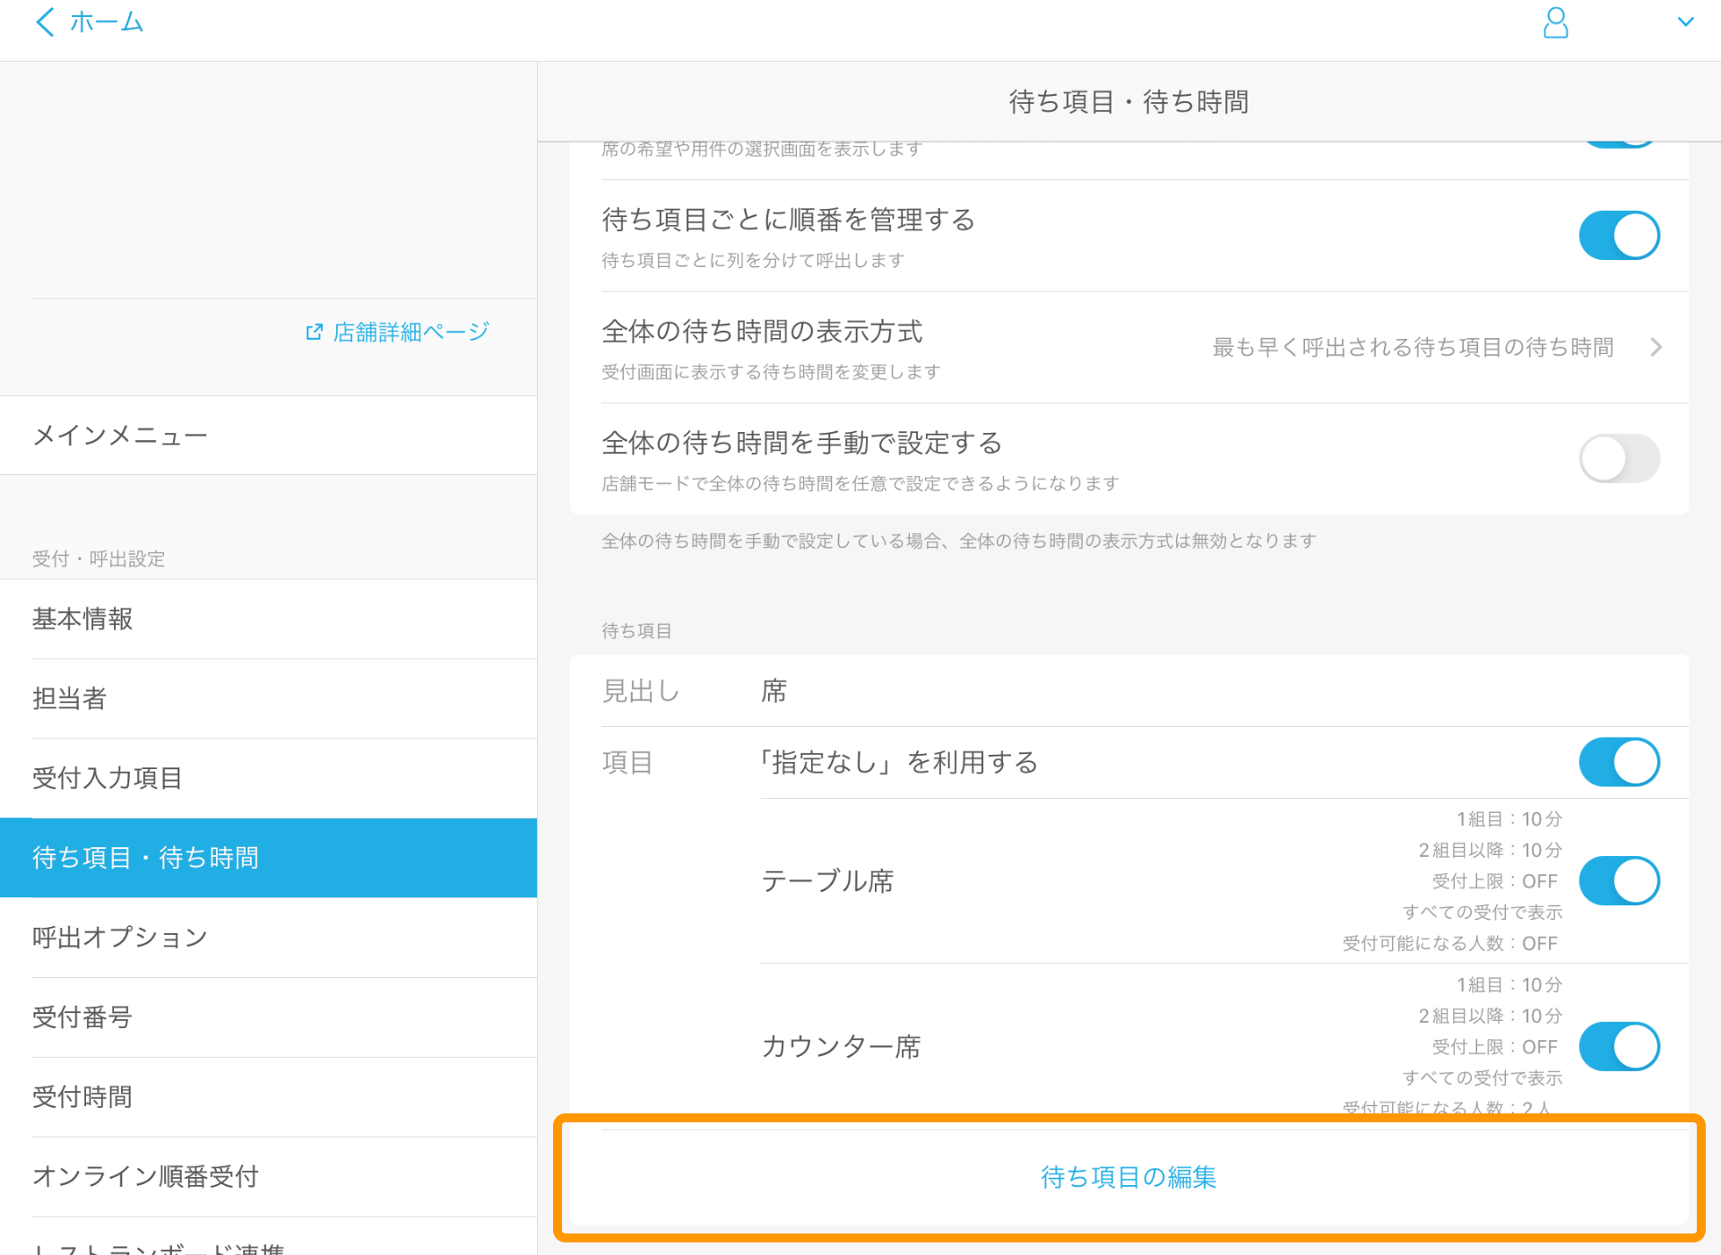Toggle 待ち項目ごとに順番を管理する switch
Screen dimensions: 1721x1255
coord(1619,236)
